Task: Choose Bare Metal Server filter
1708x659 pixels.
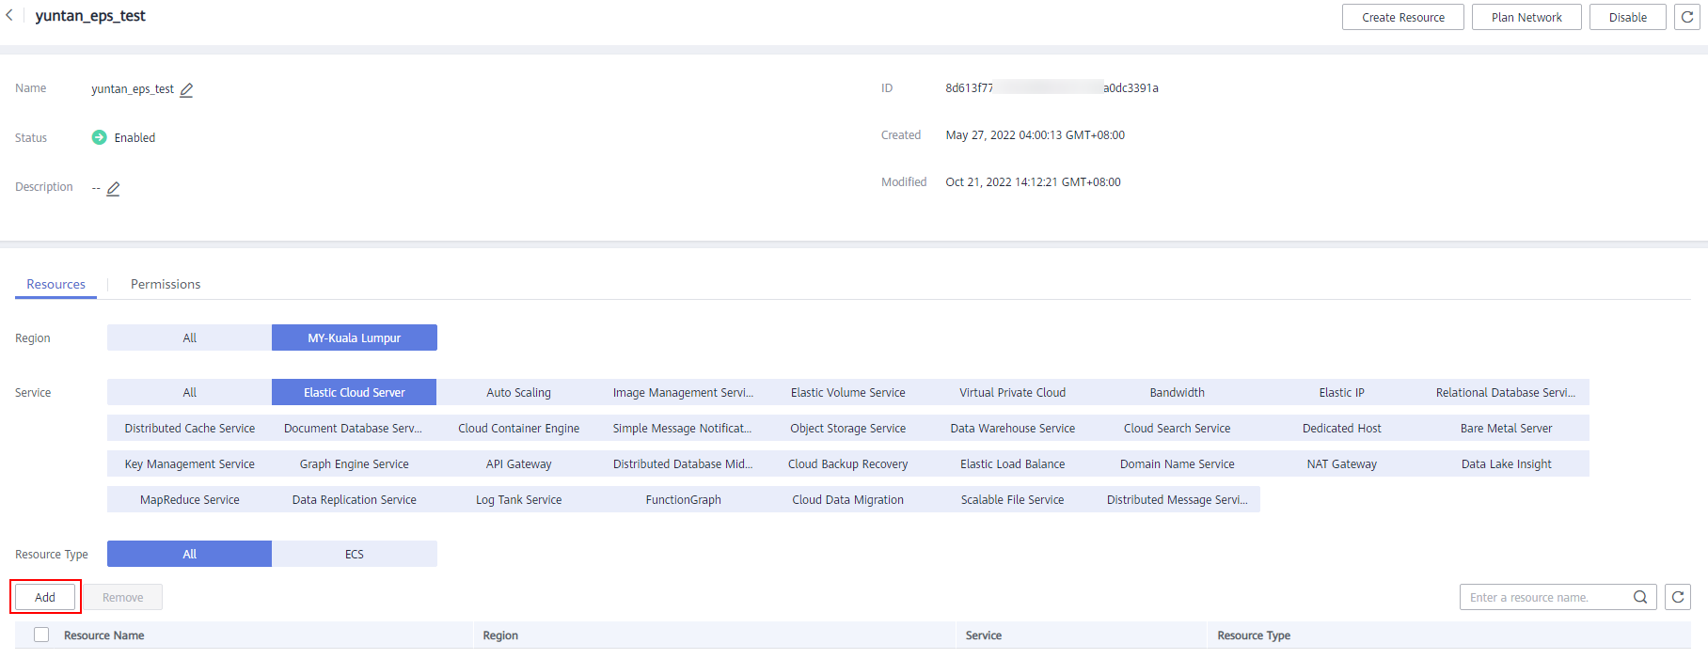Action: (x=1507, y=428)
